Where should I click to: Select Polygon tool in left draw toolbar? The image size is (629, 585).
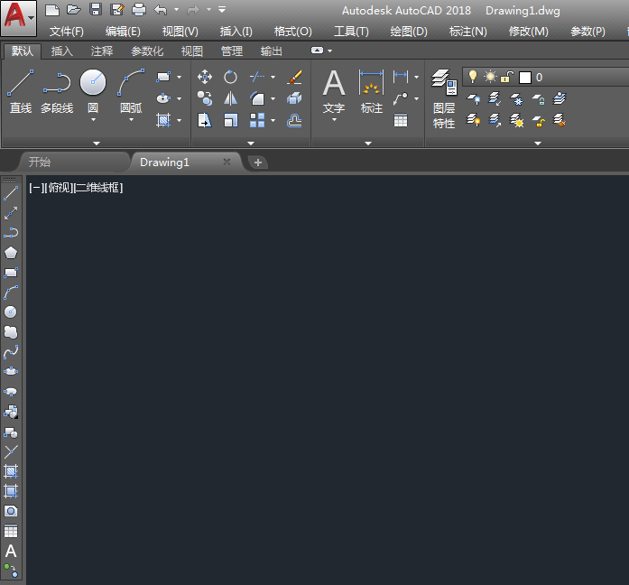pos(11,253)
